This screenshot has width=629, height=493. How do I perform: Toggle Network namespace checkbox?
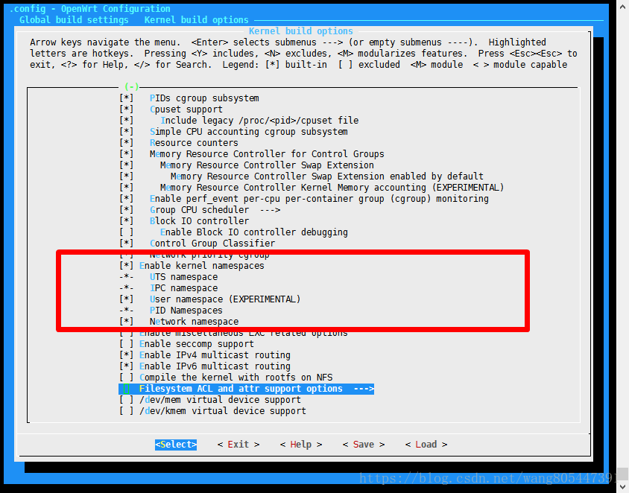point(127,322)
